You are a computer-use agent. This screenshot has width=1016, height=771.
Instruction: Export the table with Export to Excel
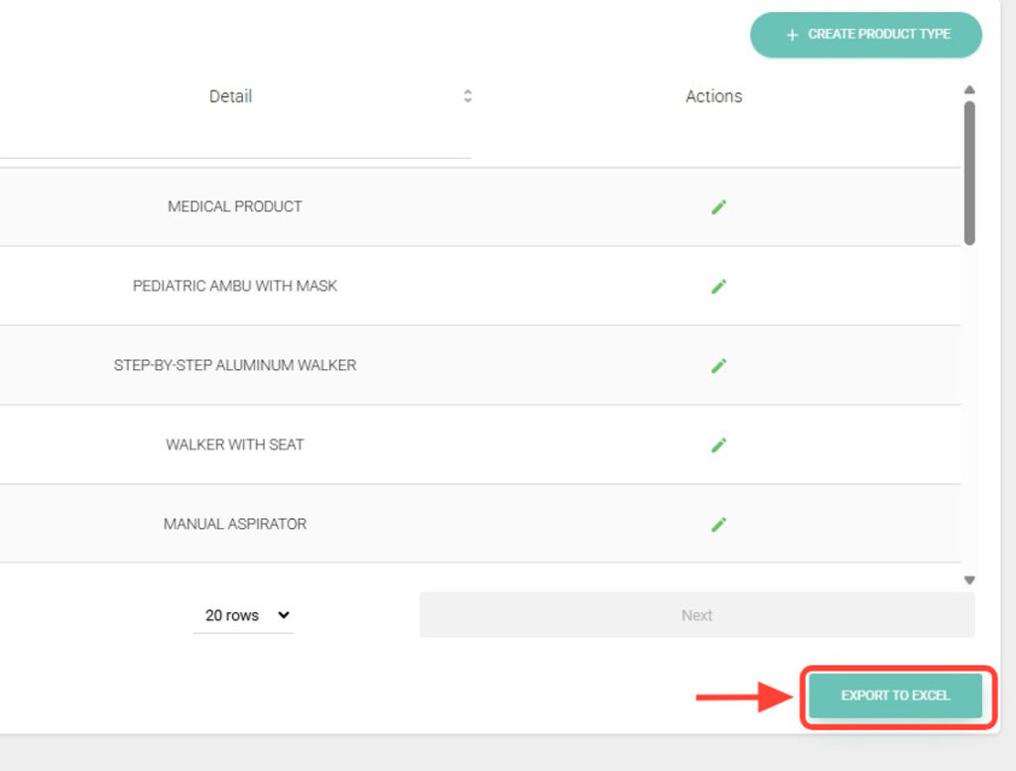point(895,696)
